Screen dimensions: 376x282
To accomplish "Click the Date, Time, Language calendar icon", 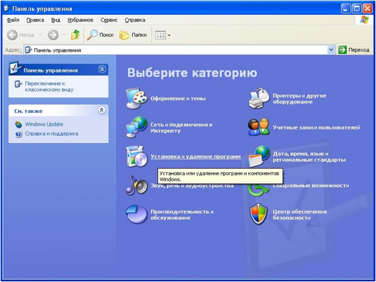I will (259, 156).
